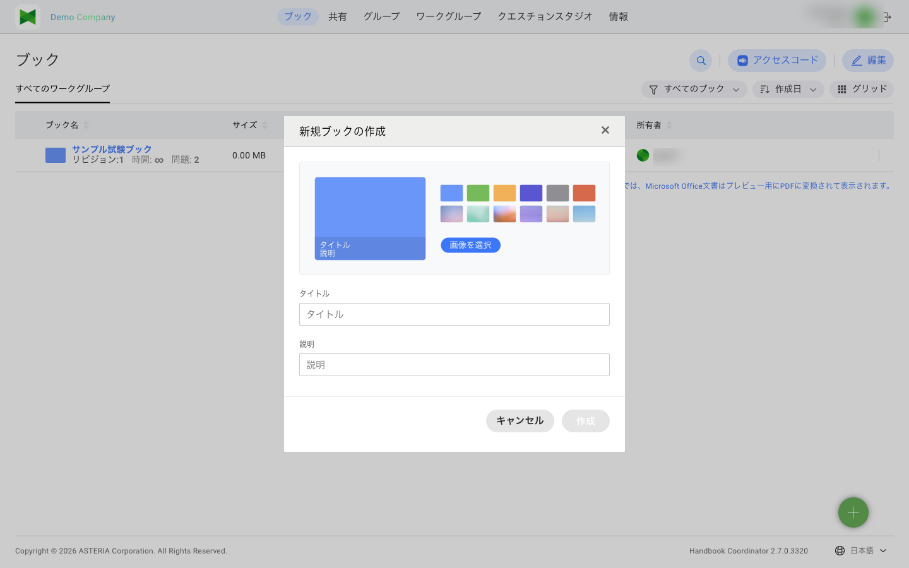
Task: Open the 情報 tab
Action: [619, 17]
